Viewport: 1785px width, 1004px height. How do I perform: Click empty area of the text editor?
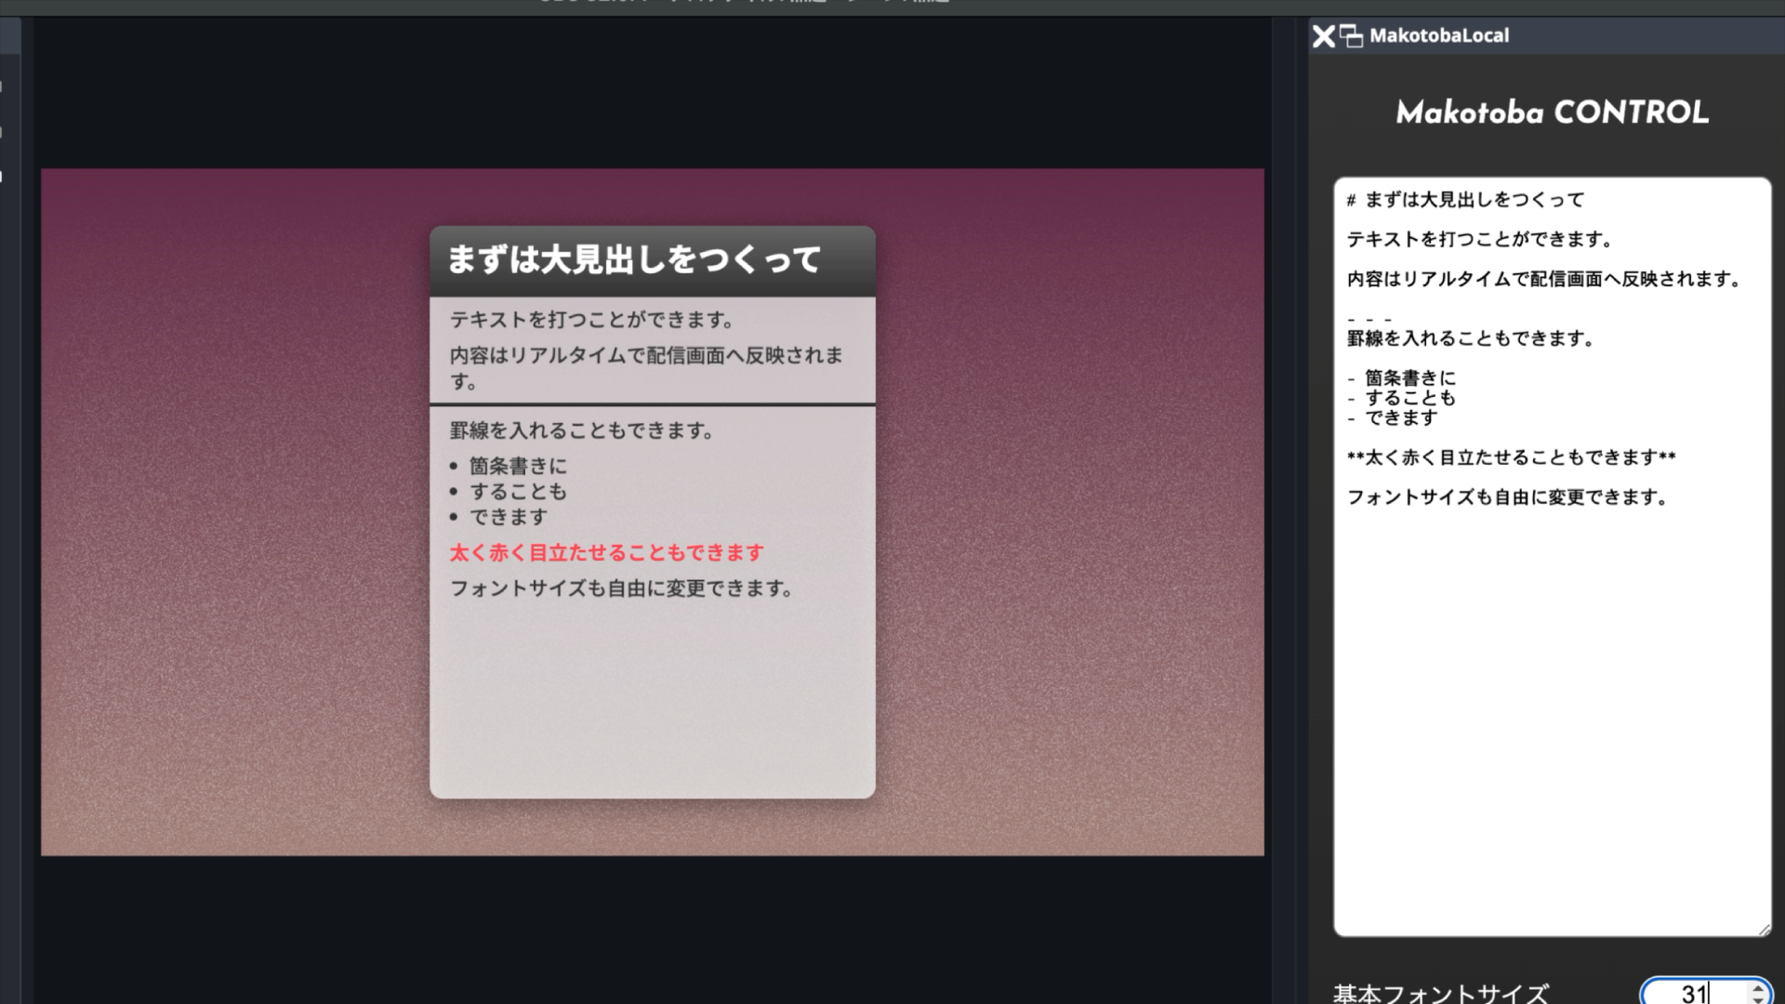coord(1551,725)
